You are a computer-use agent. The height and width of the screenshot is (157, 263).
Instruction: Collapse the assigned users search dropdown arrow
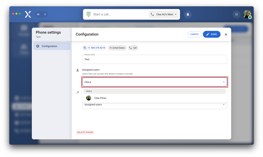224,82
